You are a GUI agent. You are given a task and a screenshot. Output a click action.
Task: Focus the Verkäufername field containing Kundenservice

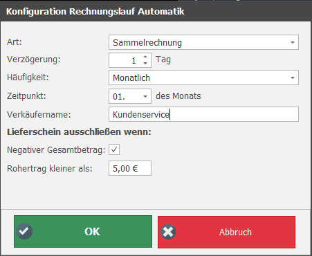(203, 114)
